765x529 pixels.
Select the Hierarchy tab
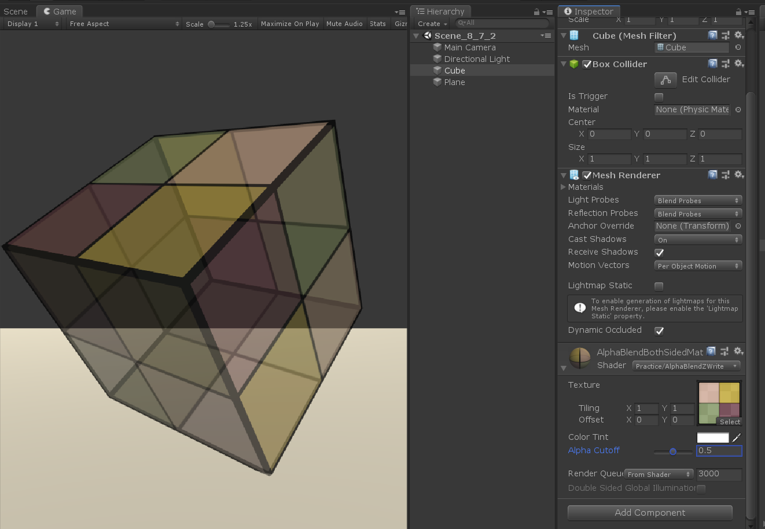tap(440, 12)
